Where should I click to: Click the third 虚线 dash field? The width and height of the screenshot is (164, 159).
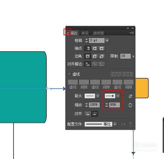(117, 82)
